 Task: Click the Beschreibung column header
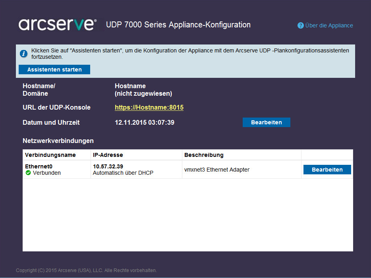pos(204,155)
